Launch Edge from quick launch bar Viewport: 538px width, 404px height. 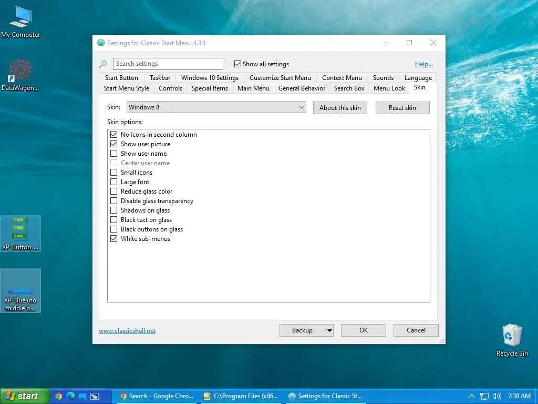click(71, 396)
